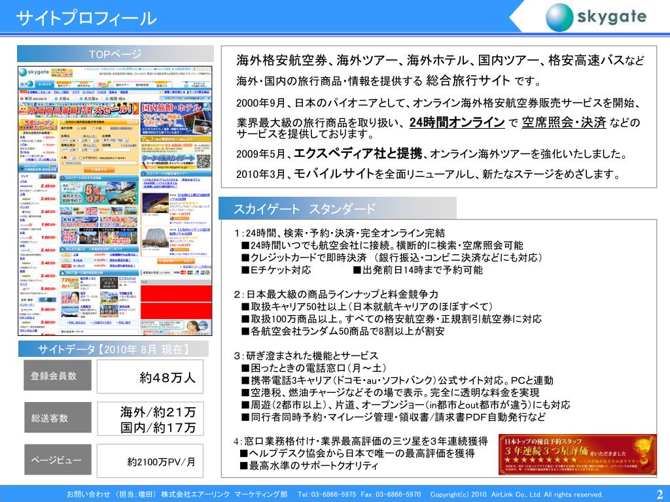Click the gold trophy in the award banner

644,452
